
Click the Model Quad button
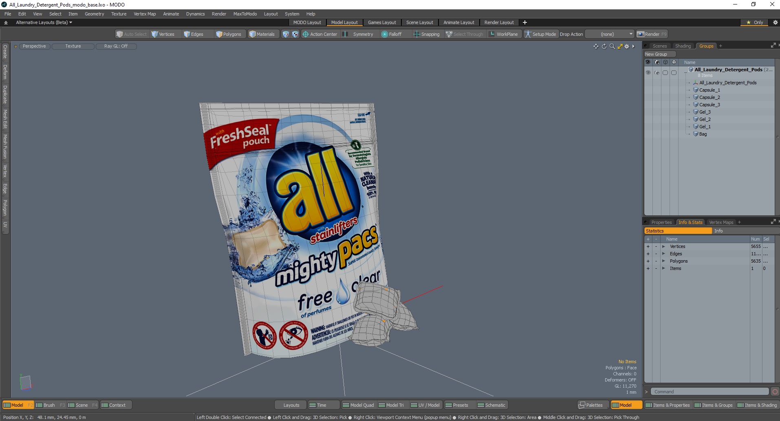(358, 405)
